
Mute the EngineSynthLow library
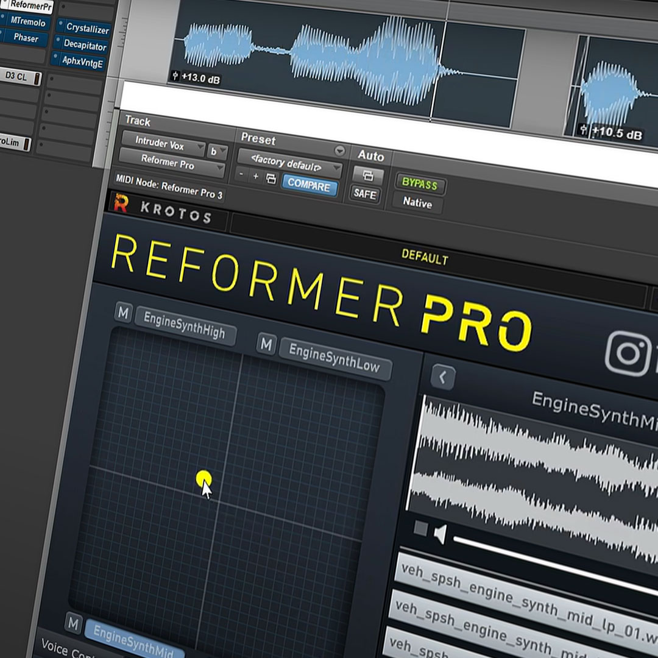tap(266, 344)
